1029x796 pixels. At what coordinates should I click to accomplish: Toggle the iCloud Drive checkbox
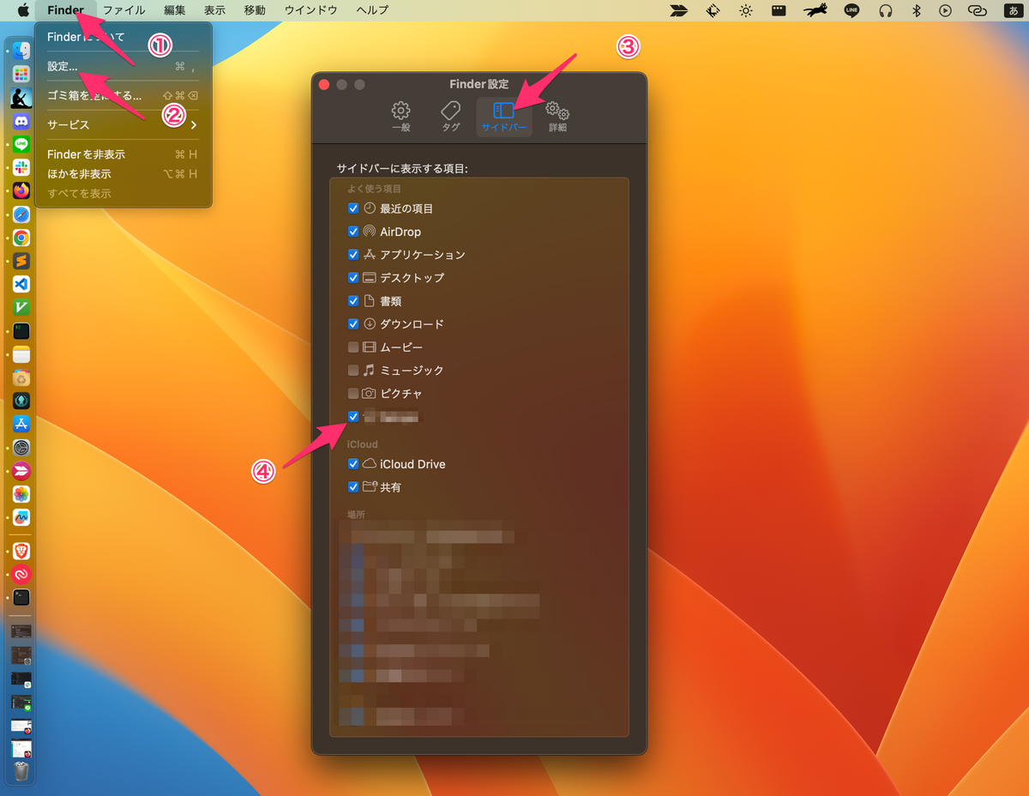[x=353, y=464]
